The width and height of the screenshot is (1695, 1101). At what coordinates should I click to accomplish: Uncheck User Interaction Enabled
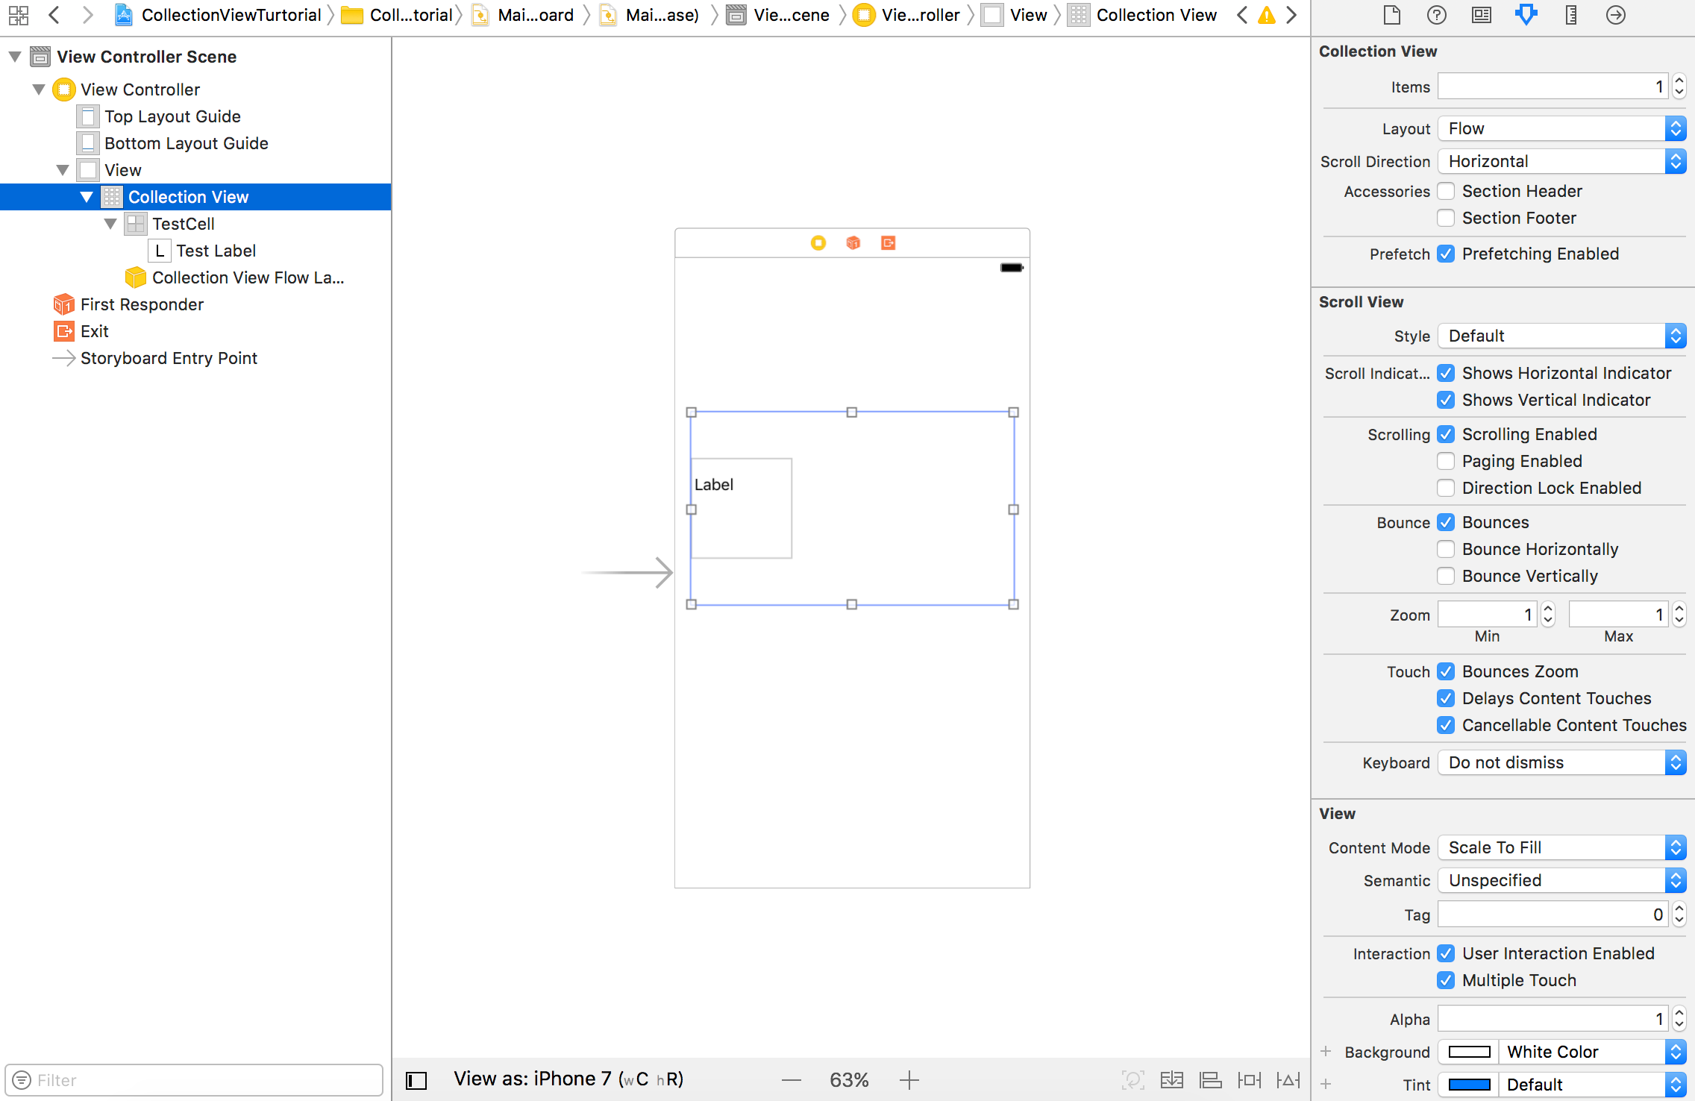(x=1446, y=954)
